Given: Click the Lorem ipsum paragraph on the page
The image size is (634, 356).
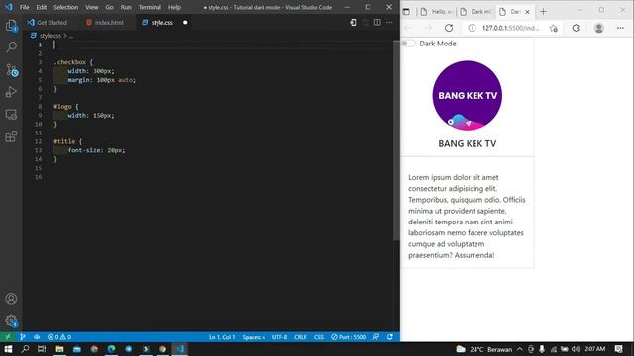Looking at the screenshot, I should [x=467, y=216].
